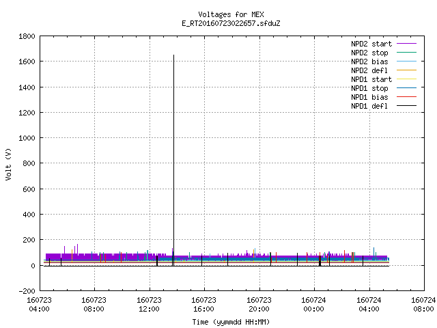The width and height of the screenshot is (437, 328).
Task: Click the '160723 16:00' x-axis tick label
Action: 203,305
